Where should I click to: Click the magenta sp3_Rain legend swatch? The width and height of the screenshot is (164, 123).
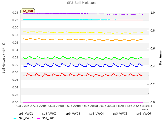[x=39, y=118]
